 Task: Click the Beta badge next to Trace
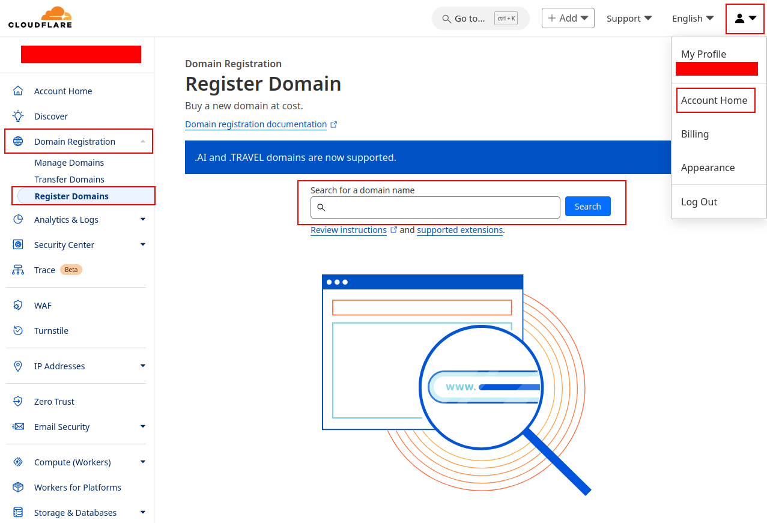71,270
